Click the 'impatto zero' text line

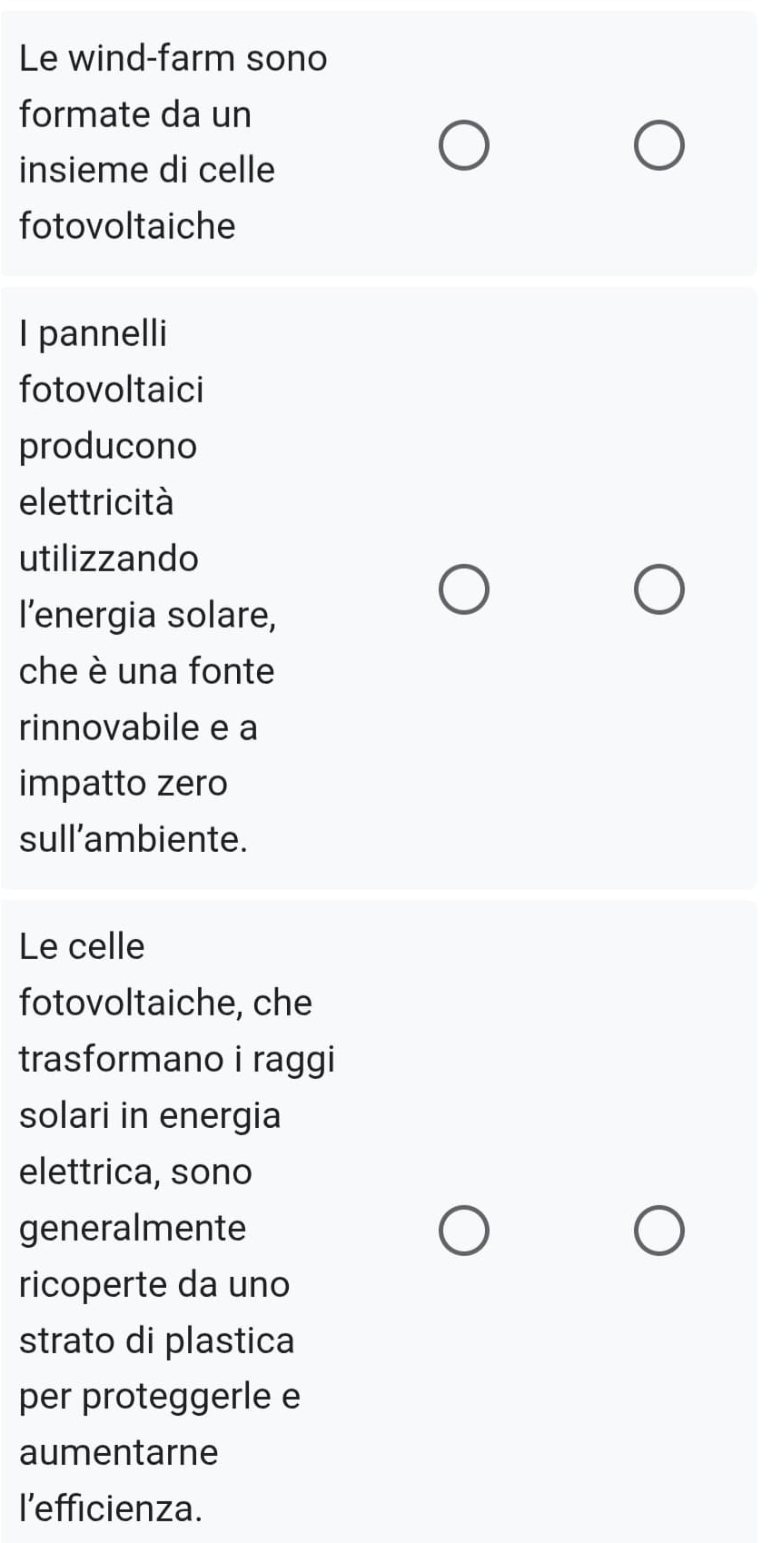point(124,783)
